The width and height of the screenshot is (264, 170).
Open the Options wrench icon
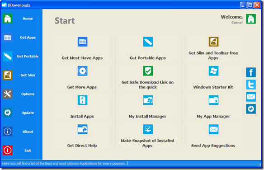tap(8, 94)
